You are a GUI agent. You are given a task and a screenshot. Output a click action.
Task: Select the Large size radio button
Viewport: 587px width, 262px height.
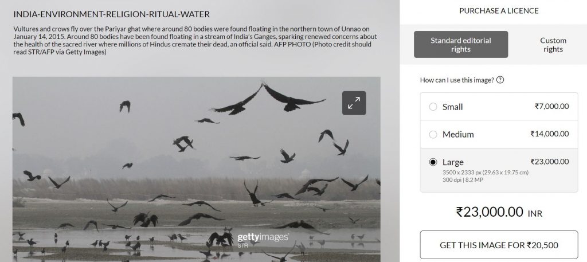[433, 162]
